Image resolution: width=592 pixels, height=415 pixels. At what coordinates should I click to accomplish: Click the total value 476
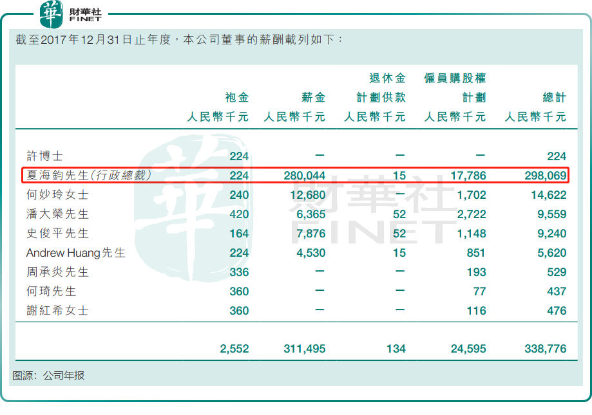(x=557, y=311)
